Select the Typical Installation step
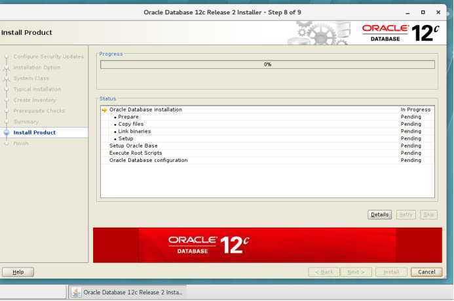Image resolution: width=454 pixels, height=301 pixels. click(x=37, y=89)
